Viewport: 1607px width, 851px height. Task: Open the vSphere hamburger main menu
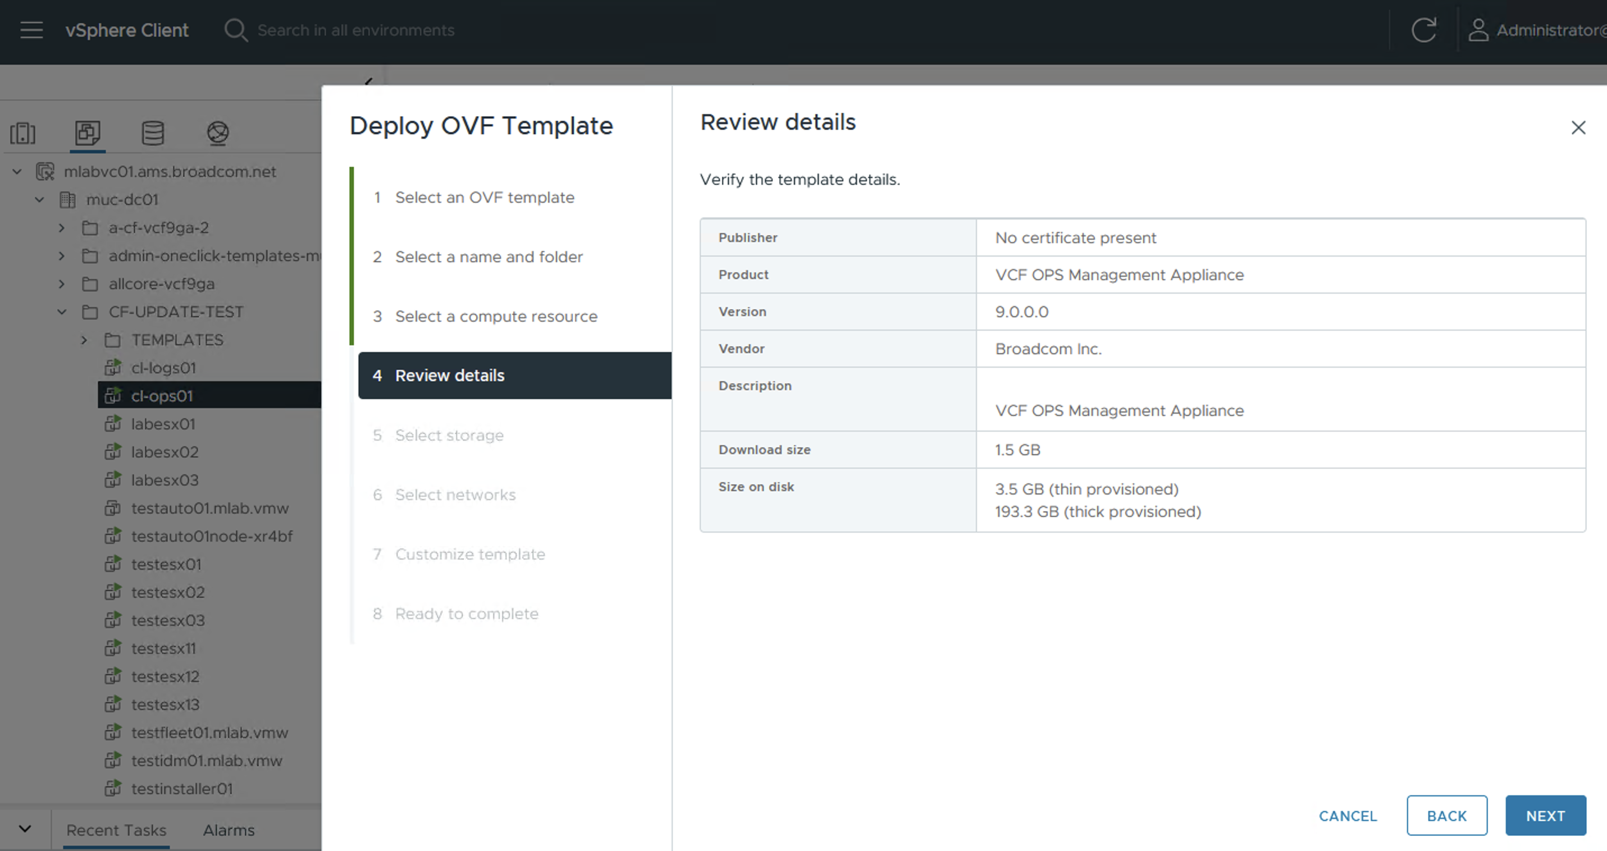pyautogui.click(x=31, y=30)
